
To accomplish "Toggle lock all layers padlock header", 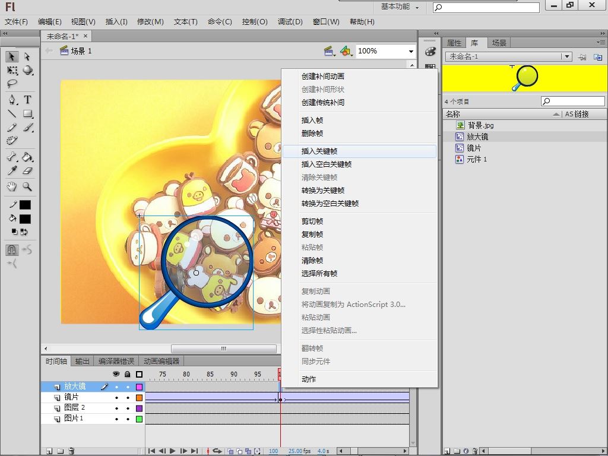I will pyautogui.click(x=128, y=374).
